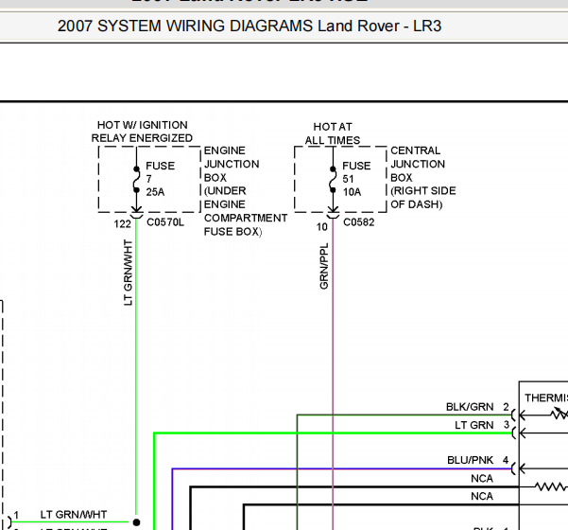568x530 pixels.
Task: Click the horizontal 'LT GRN/WHT' label at pin 1
Action: 74,515
